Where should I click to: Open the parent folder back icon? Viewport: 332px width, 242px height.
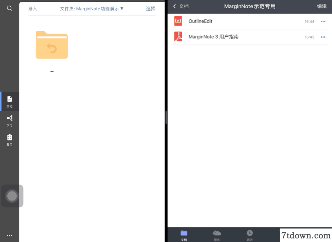[52, 45]
